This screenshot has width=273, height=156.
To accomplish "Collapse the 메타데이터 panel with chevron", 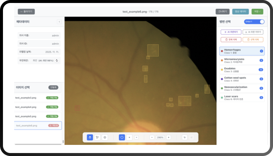I will tap(59, 22).
